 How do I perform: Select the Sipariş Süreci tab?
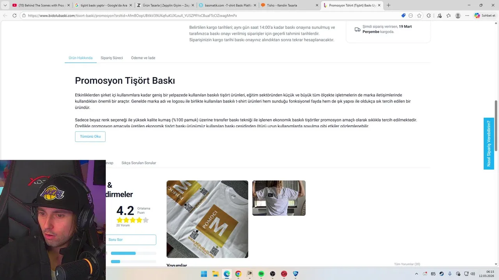(111, 58)
